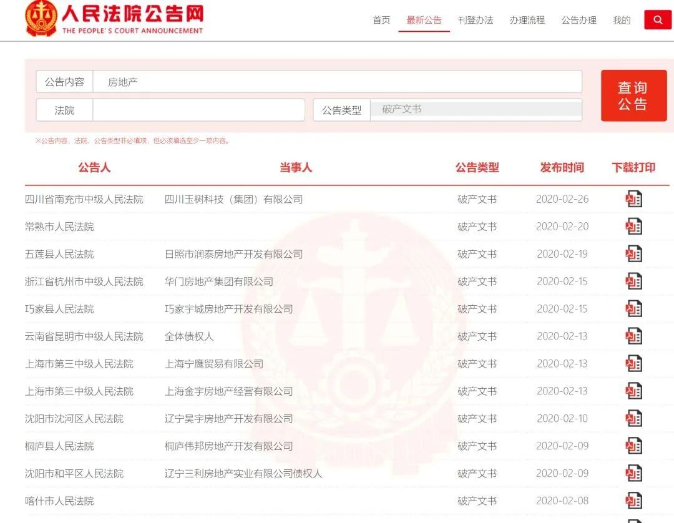Open the 全体债权人 entry
The height and width of the screenshot is (523, 674).
[189, 336]
